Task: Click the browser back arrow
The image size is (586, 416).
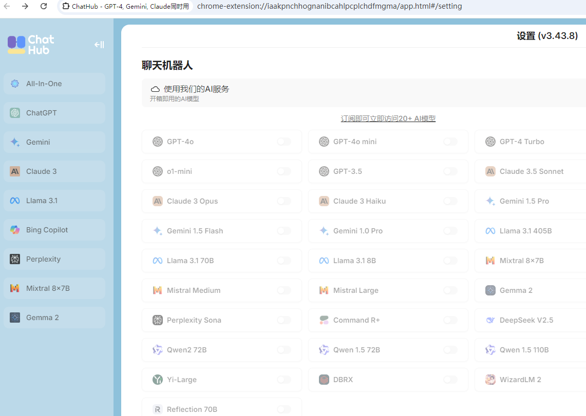Action: [7, 6]
